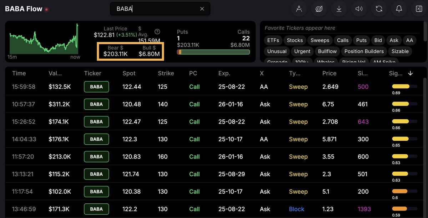Select the Position Builders filter chip
Viewport: 428px width, 218px height.
click(x=364, y=51)
